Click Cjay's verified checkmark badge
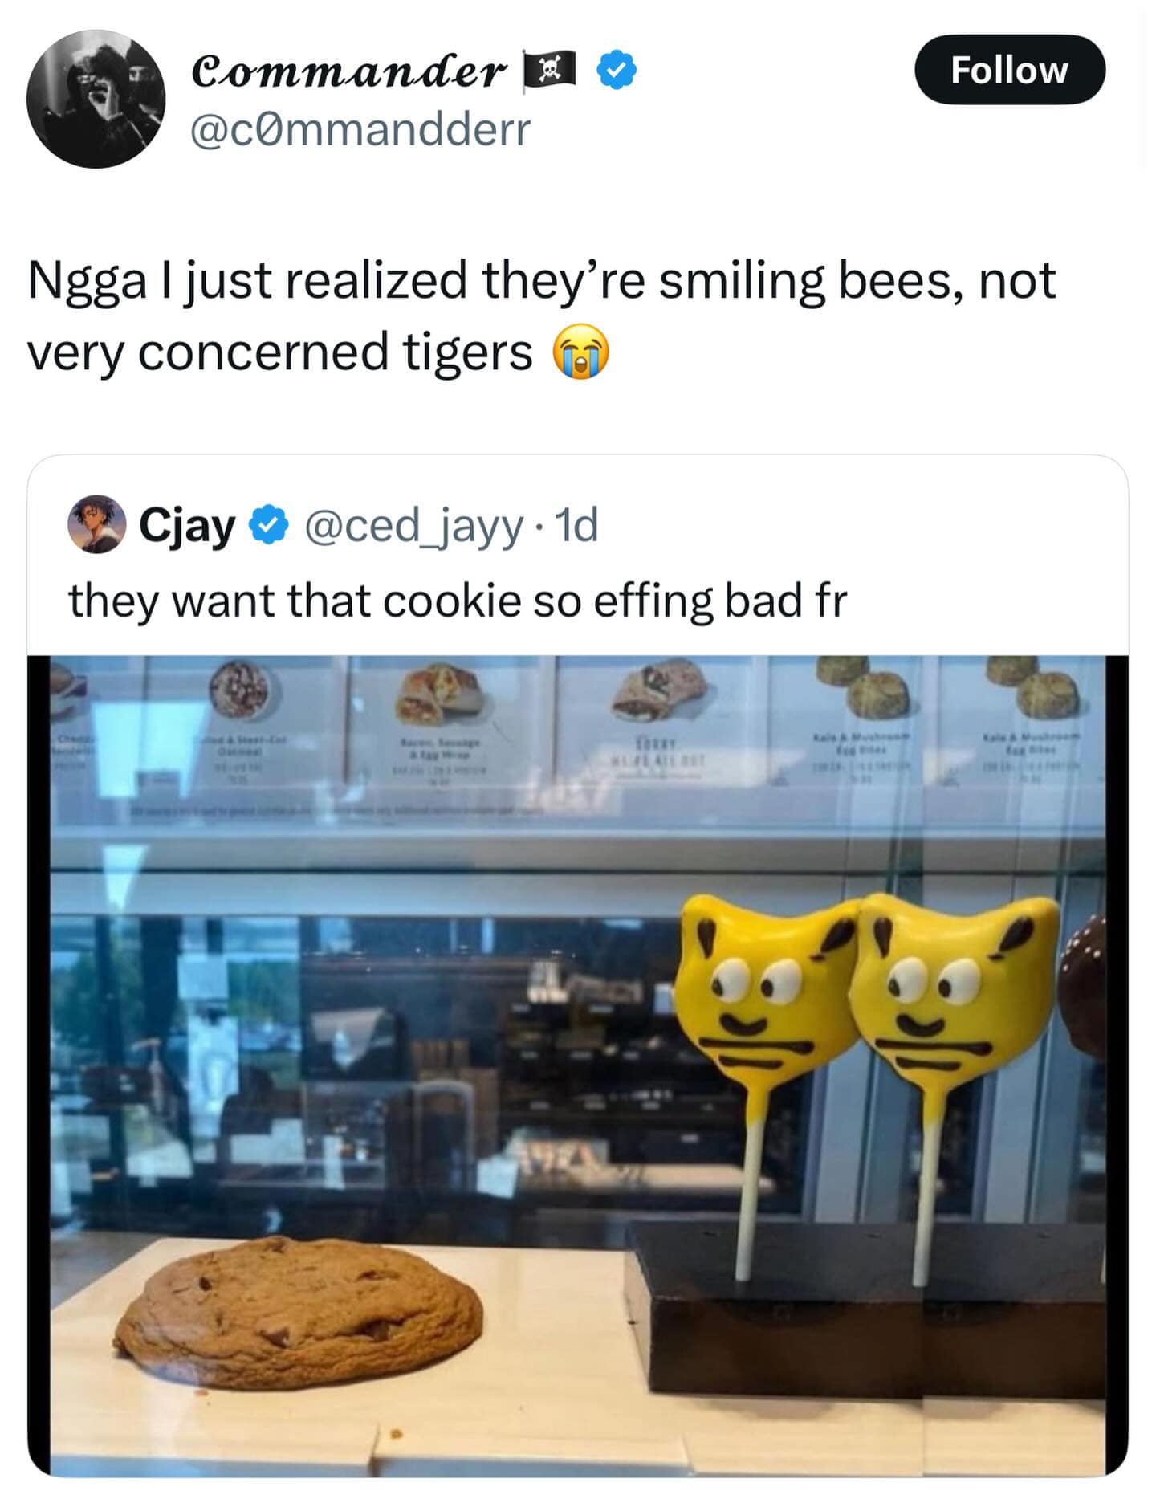The image size is (1156, 1503). tap(267, 525)
